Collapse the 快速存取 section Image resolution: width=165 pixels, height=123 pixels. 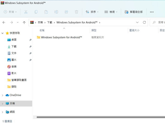(x=2, y=33)
